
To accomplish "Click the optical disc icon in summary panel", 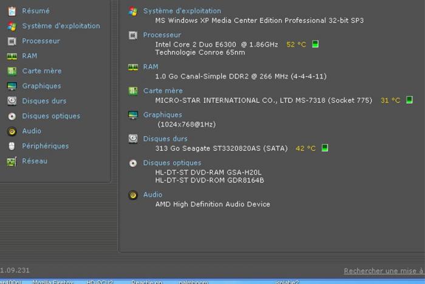I will (133, 163).
